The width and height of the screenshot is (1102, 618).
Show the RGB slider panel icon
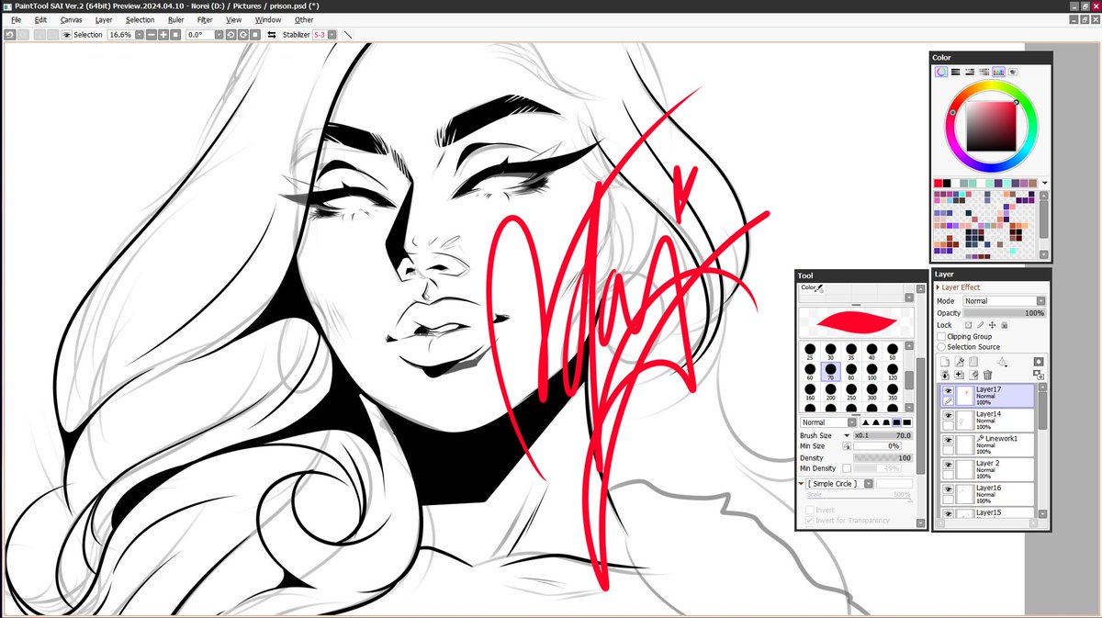click(x=955, y=72)
